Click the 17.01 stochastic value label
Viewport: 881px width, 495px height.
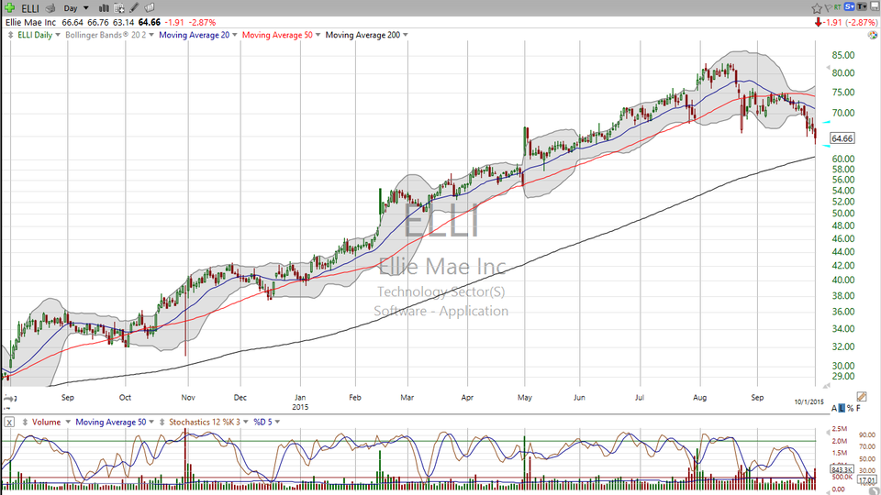pyautogui.click(x=867, y=480)
